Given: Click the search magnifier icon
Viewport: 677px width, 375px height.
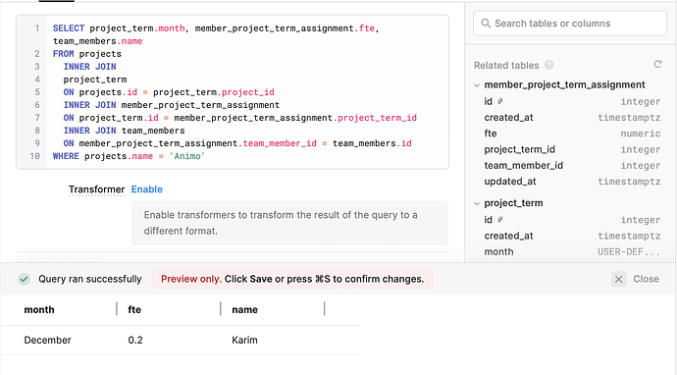Looking at the screenshot, I should click(x=486, y=24).
